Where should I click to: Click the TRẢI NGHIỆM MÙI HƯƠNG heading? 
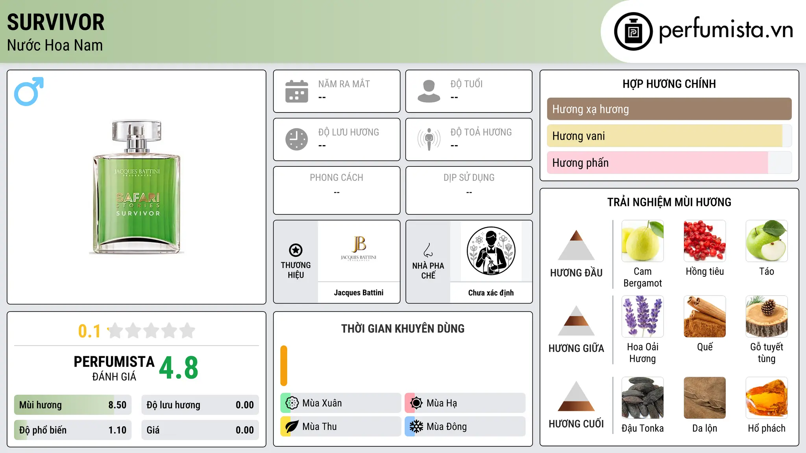click(669, 202)
